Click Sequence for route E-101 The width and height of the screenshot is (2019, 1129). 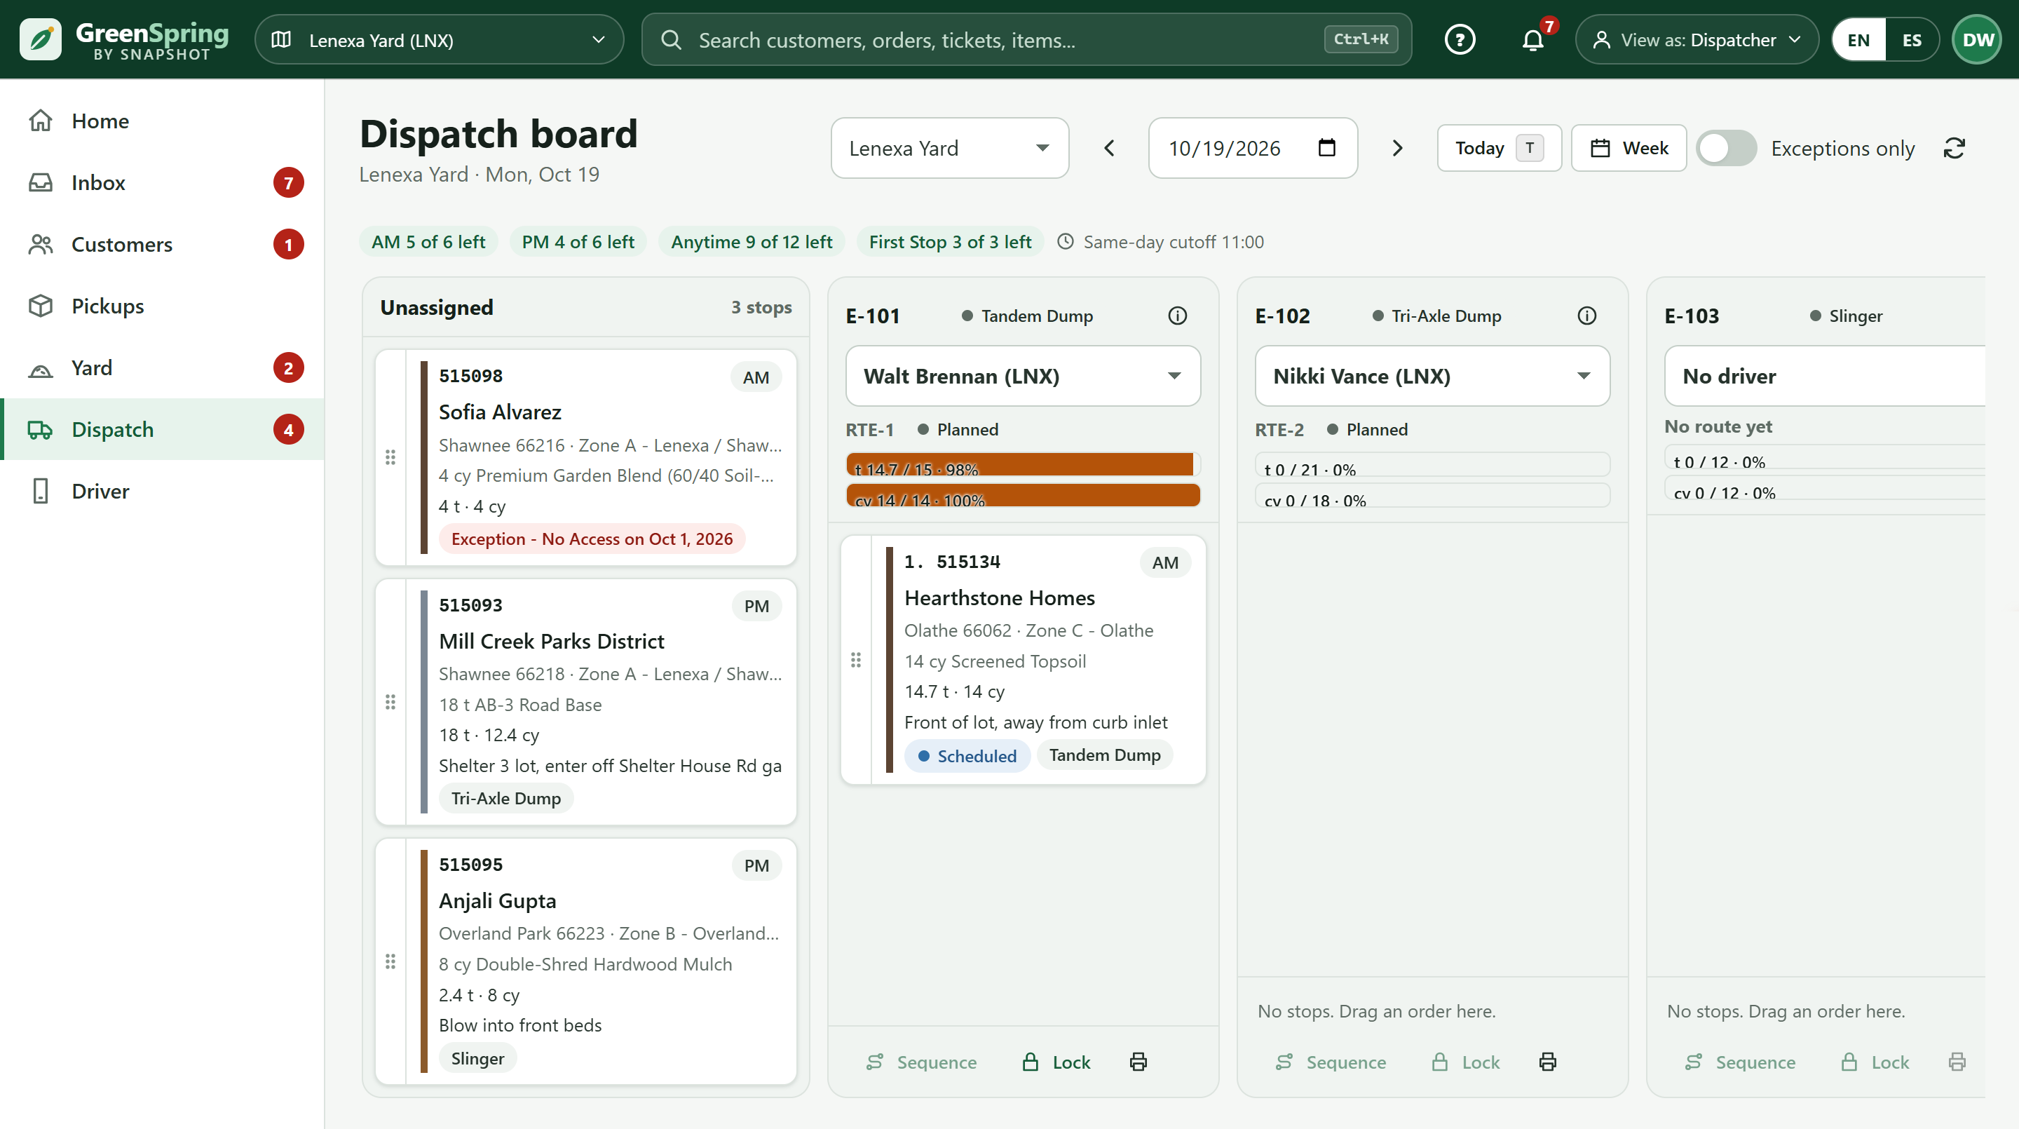click(922, 1062)
